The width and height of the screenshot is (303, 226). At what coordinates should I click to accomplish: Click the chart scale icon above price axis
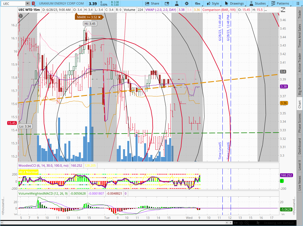[x=283, y=10]
